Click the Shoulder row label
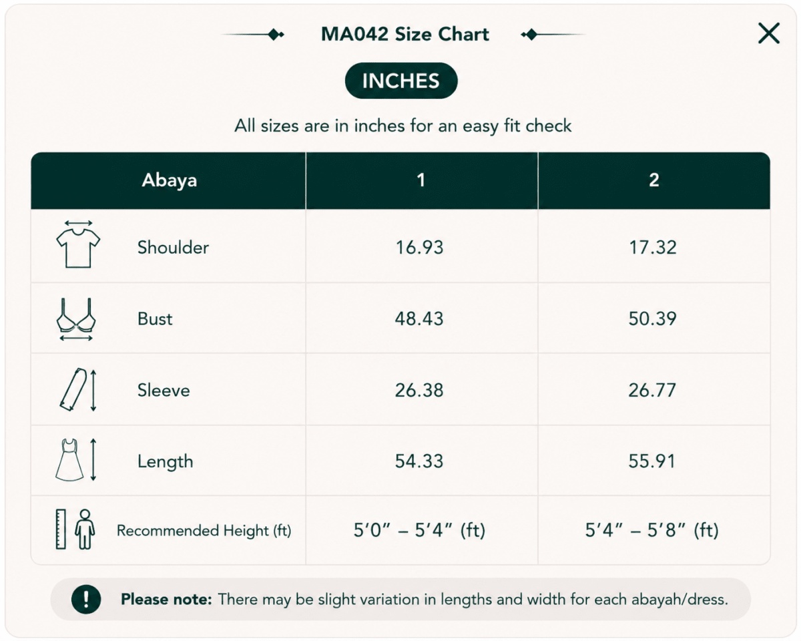Viewport: 801px width, 641px height. [x=173, y=248]
